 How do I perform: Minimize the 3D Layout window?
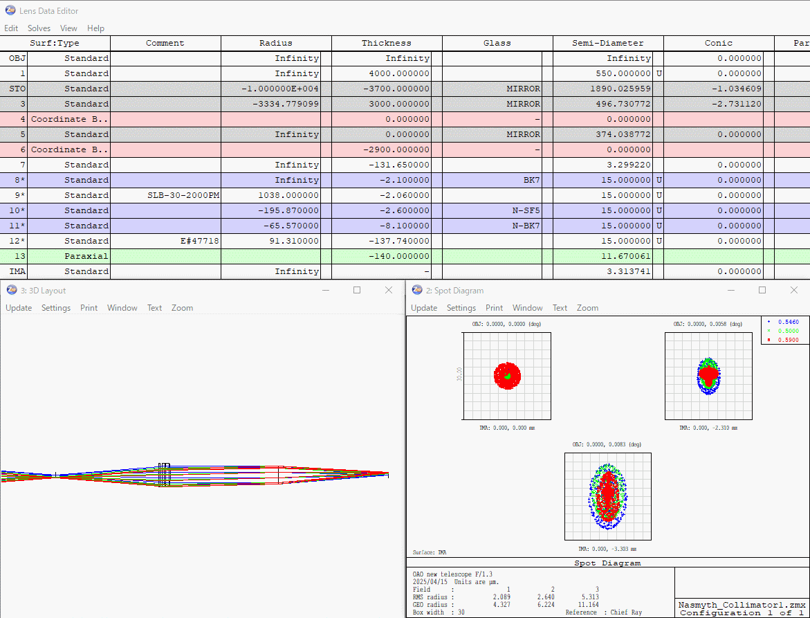click(325, 291)
